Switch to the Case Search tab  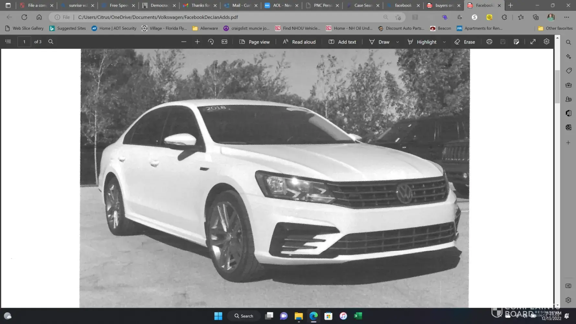[363, 6]
